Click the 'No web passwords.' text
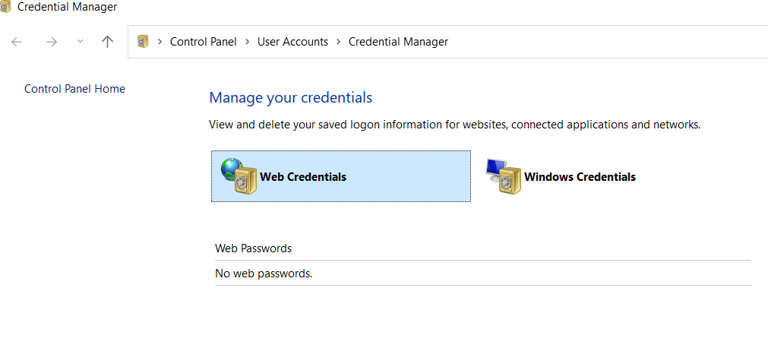768x348 pixels. 264,274
